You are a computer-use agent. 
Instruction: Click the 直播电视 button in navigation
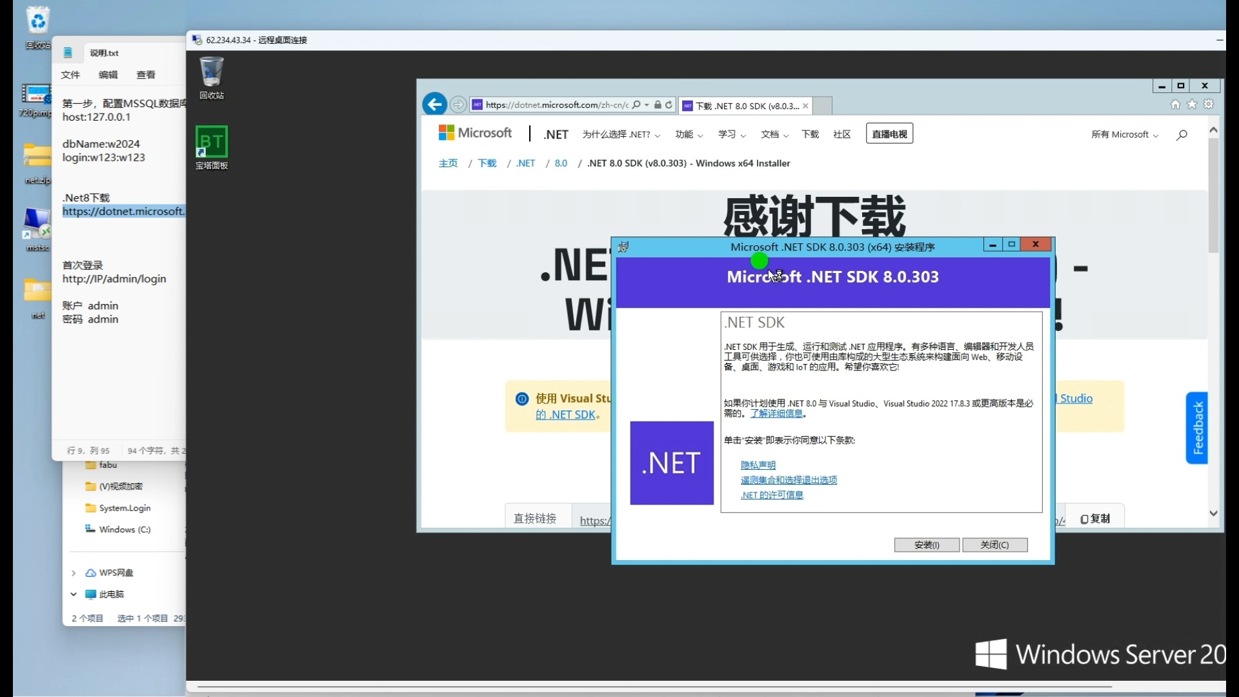point(889,134)
